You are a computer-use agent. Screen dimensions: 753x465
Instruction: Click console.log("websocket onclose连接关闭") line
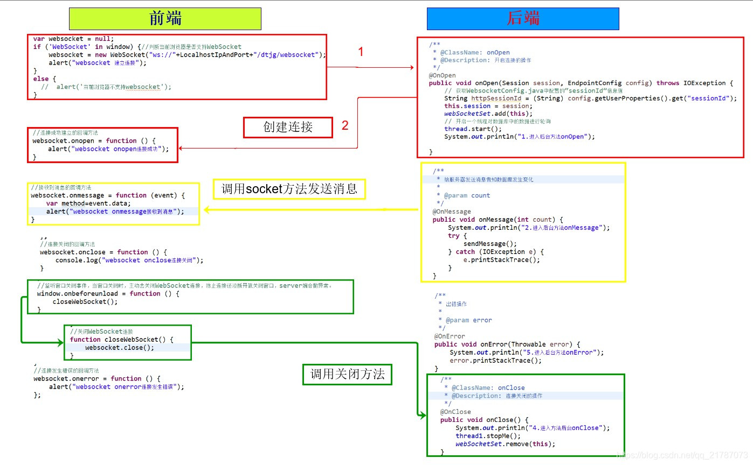[129, 260]
